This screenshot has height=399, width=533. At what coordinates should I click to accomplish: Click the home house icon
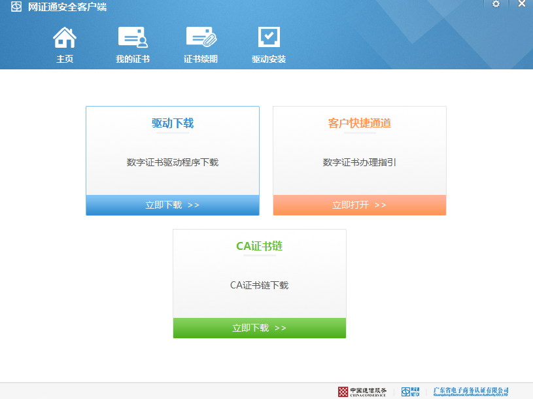[65, 38]
